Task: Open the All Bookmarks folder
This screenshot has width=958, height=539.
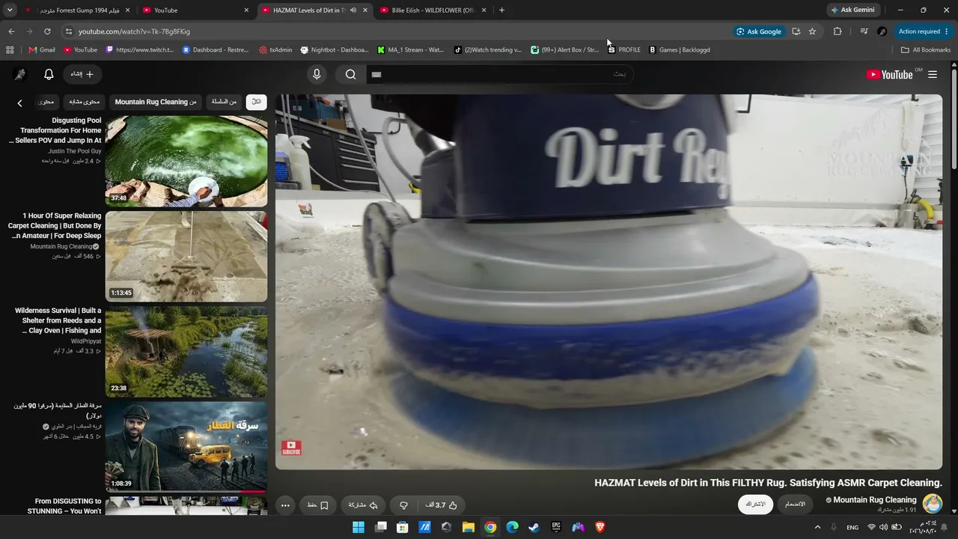Action: (926, 50)
